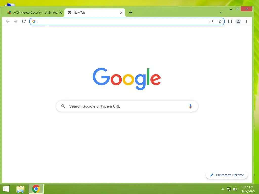Bookmark this tab with the star icon

click(220, 21)
